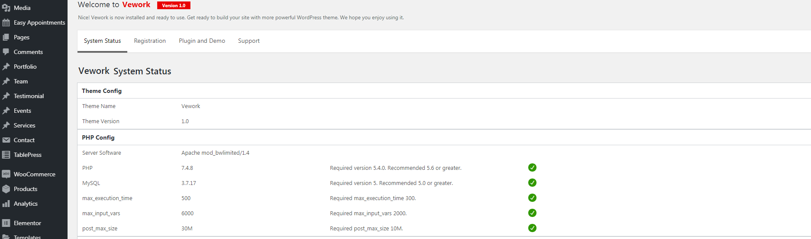
Task: Open the Portfolio menu item
Action: pos(25,67)
